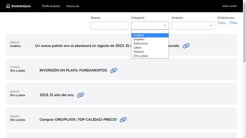Go to the Inverenlace home brand text
246x138 pixels.
click(x=21, y=6)
